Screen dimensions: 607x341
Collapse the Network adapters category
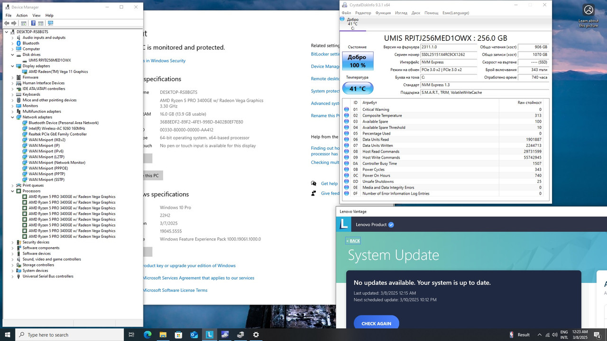coord(13,117)
